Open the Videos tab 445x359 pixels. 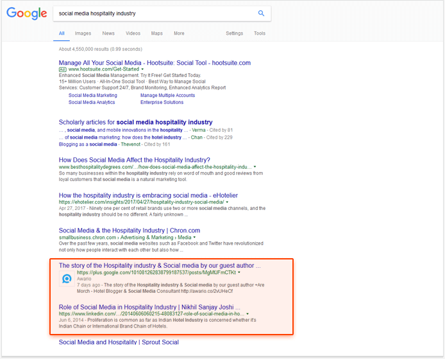point(133,33)
